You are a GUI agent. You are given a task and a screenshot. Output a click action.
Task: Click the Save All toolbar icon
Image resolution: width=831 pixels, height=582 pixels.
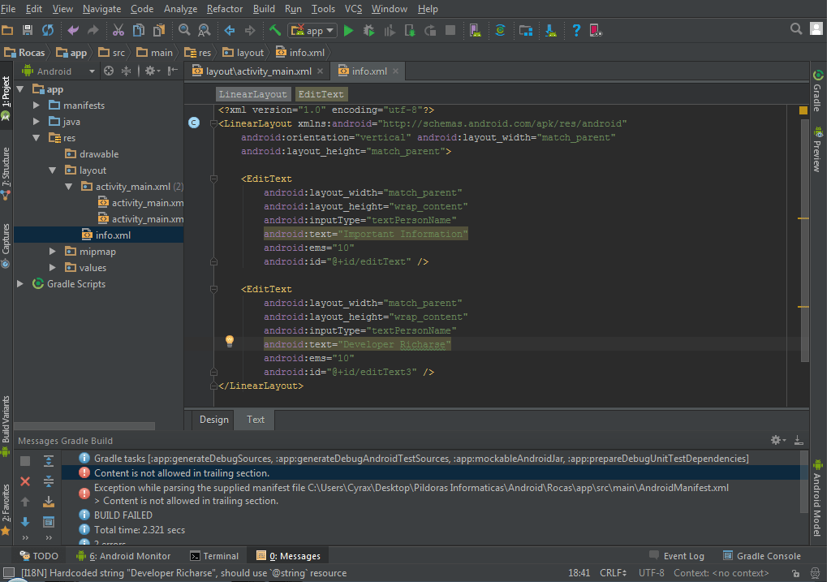click(x=28, y=30)
